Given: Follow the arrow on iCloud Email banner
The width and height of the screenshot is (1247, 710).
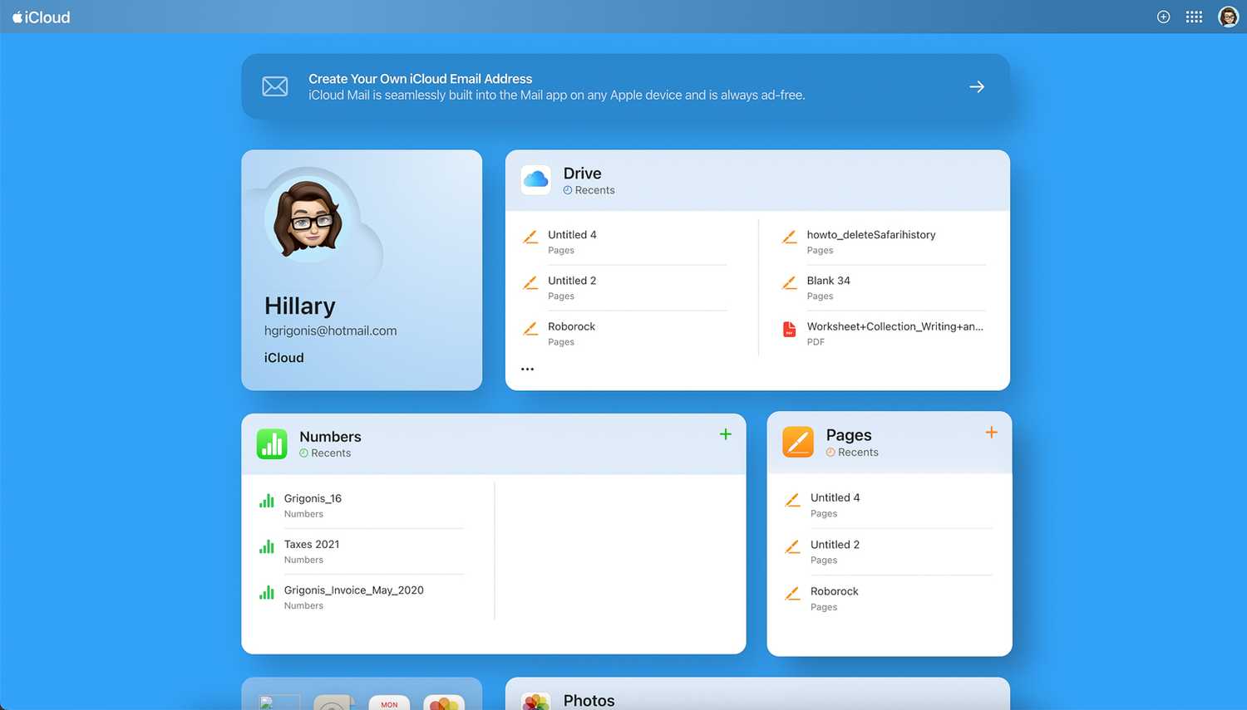Looking at the screenshot, I should click(977, 86).
